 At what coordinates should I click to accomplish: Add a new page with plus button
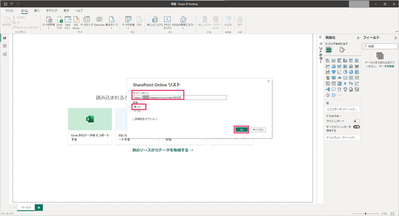(39, 207)
